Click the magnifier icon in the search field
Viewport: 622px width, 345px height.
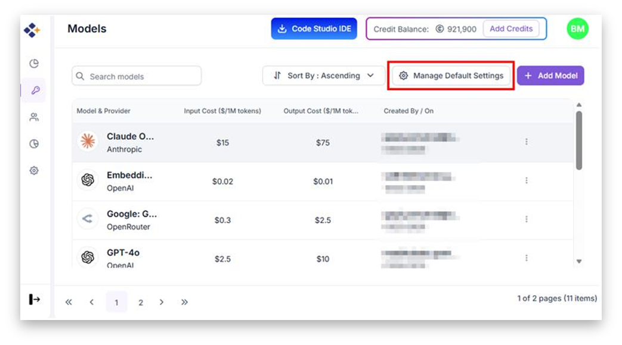click(80, 76)
